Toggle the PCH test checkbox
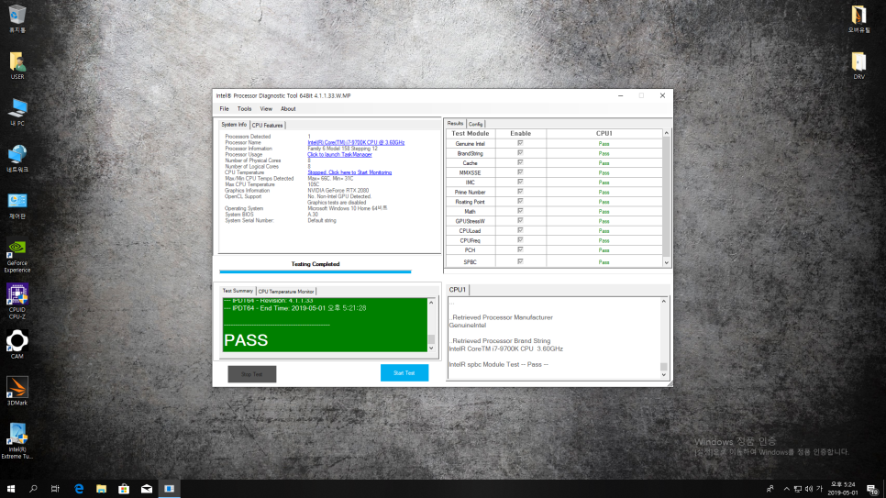886x498 pixels. (520, 249)
